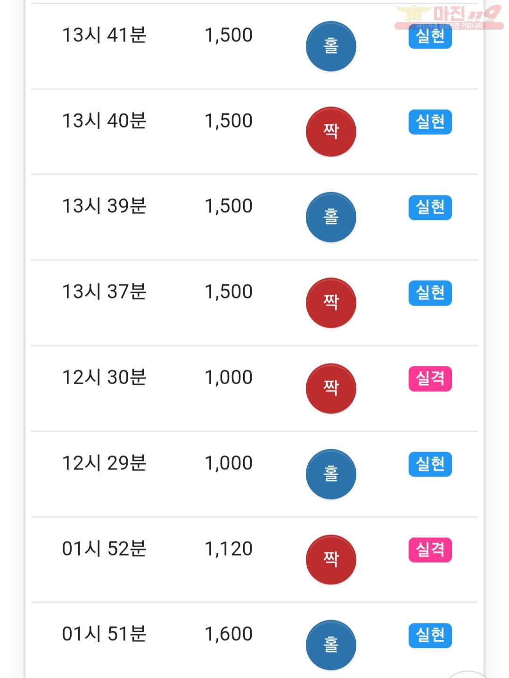Click the blue 홀 circle for 01시 51분
This screenshot has height=678, width=509.
pyautogui.click(x=331, y=645)
